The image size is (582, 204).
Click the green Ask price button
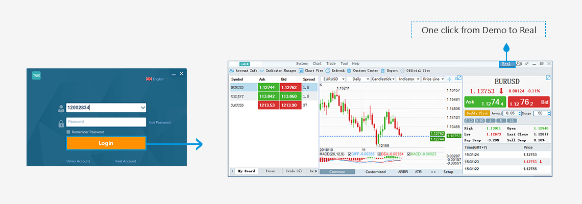point(485,102)
